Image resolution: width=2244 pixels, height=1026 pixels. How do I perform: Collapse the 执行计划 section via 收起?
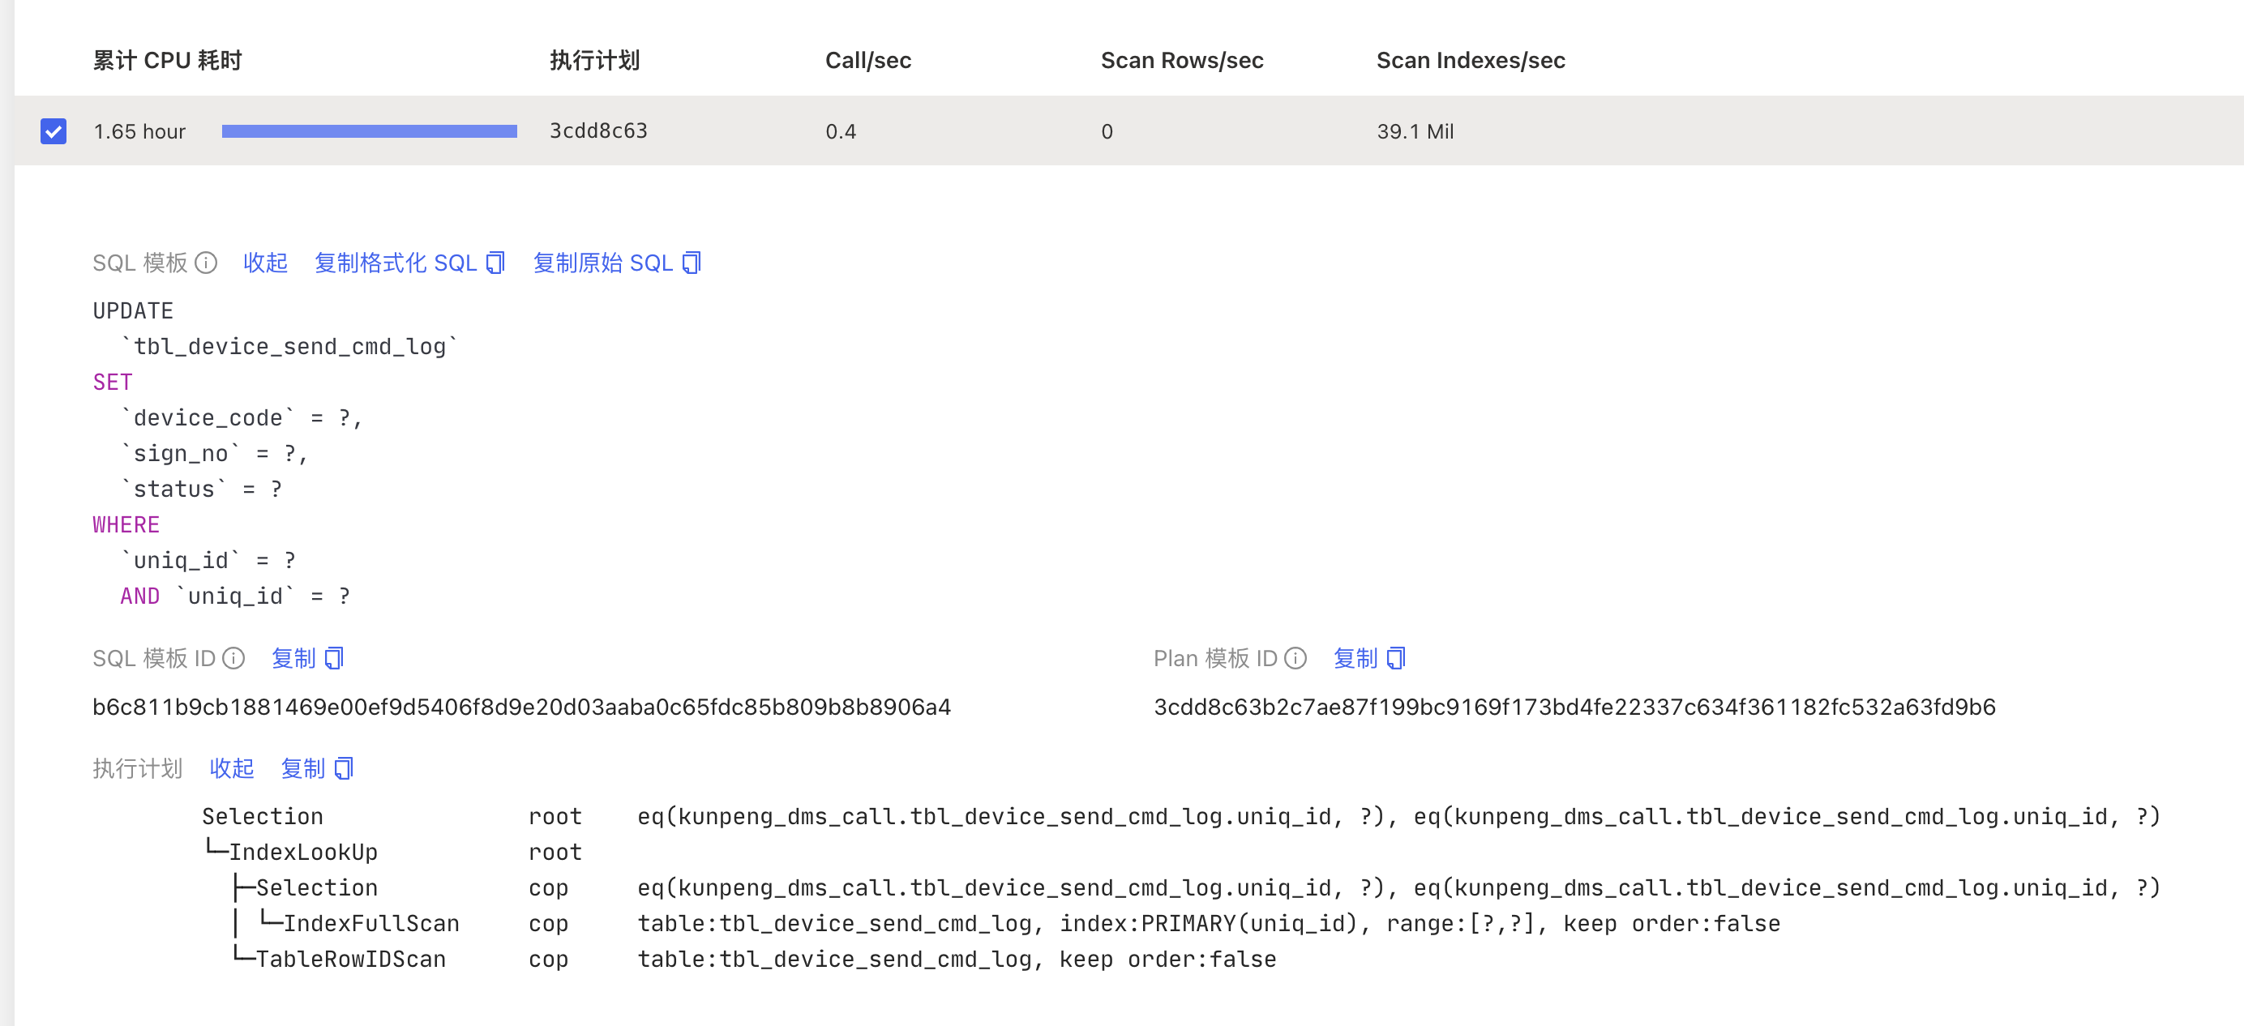click(232, 768)
